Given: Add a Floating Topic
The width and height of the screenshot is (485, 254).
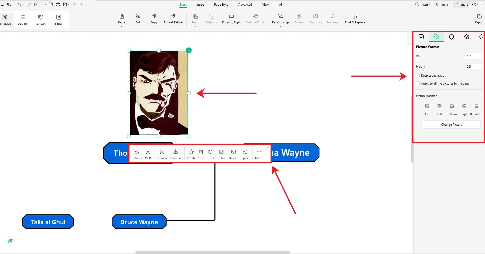Looking at the screenshot, I should (231, 19).
